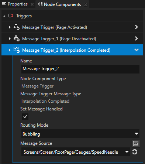Click the Name label
The height and width of the screenshot is (164, 145).
point(26,61)
